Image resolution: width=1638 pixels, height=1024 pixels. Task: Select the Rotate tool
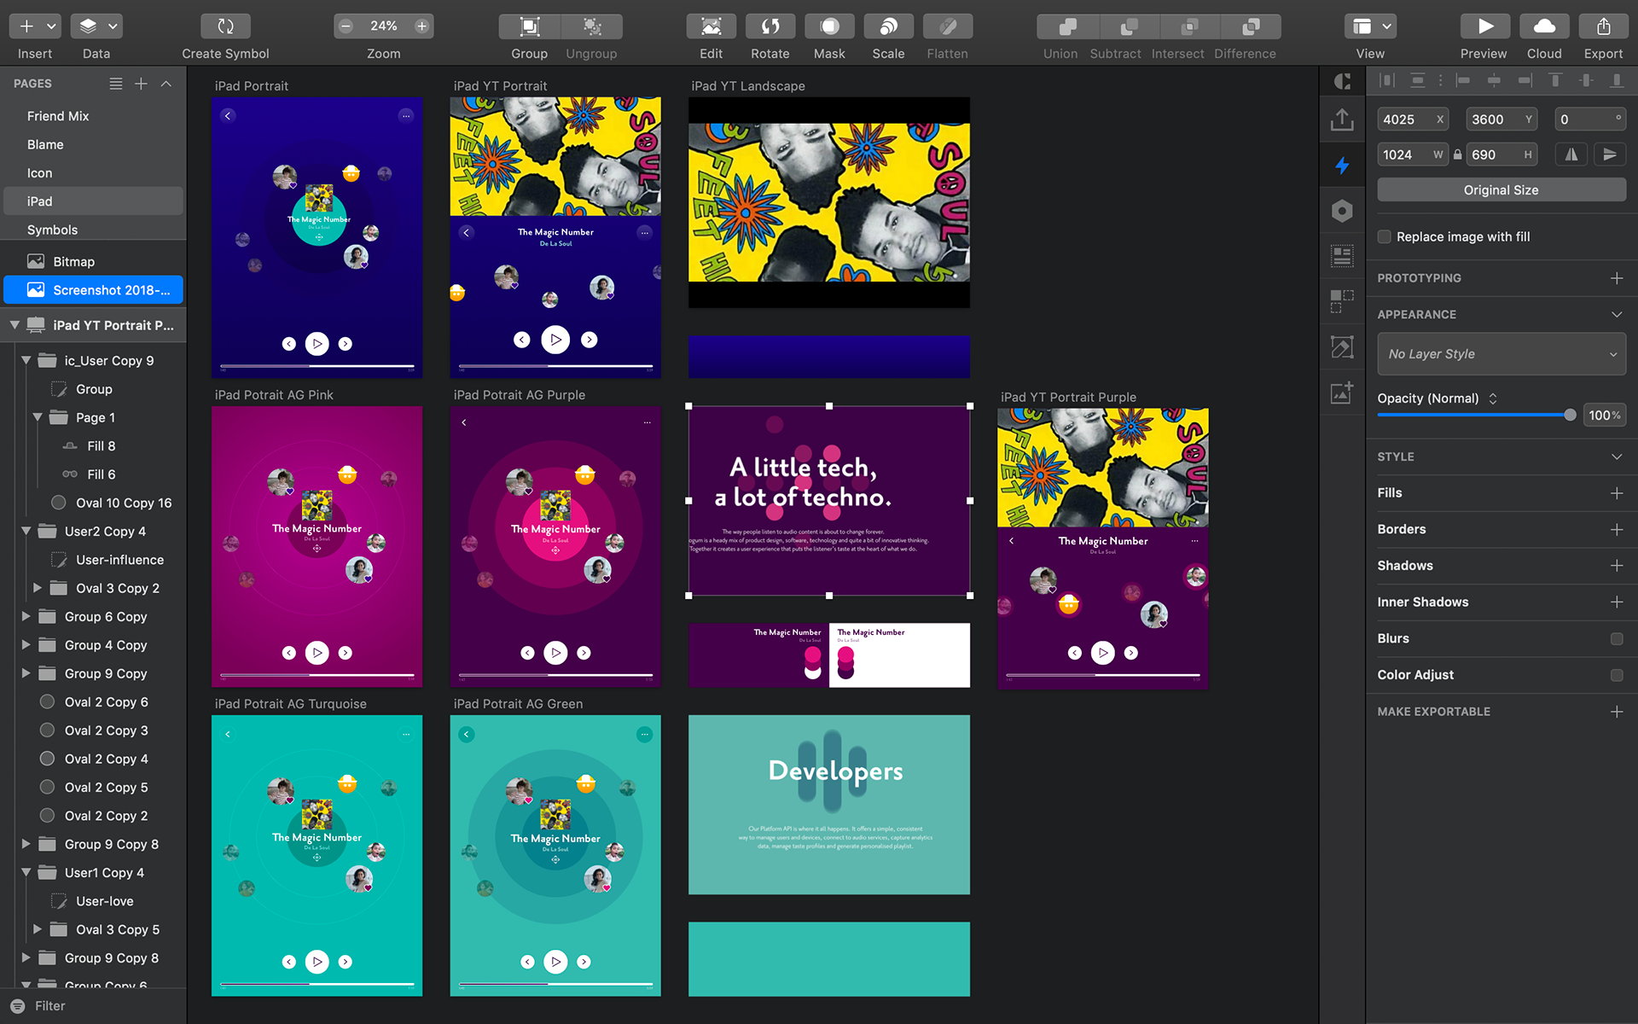coord(770,26)
